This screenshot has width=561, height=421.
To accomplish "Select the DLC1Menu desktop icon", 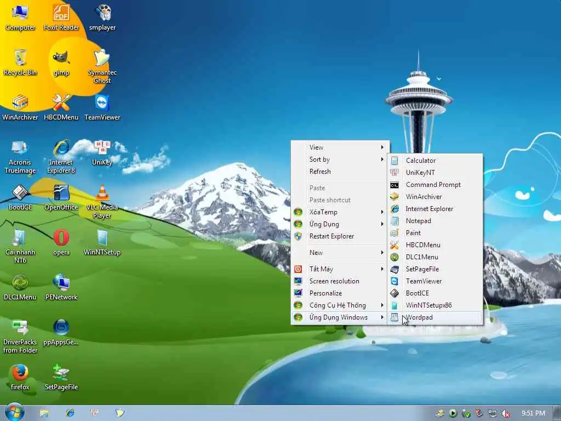I will pos(20,287).
